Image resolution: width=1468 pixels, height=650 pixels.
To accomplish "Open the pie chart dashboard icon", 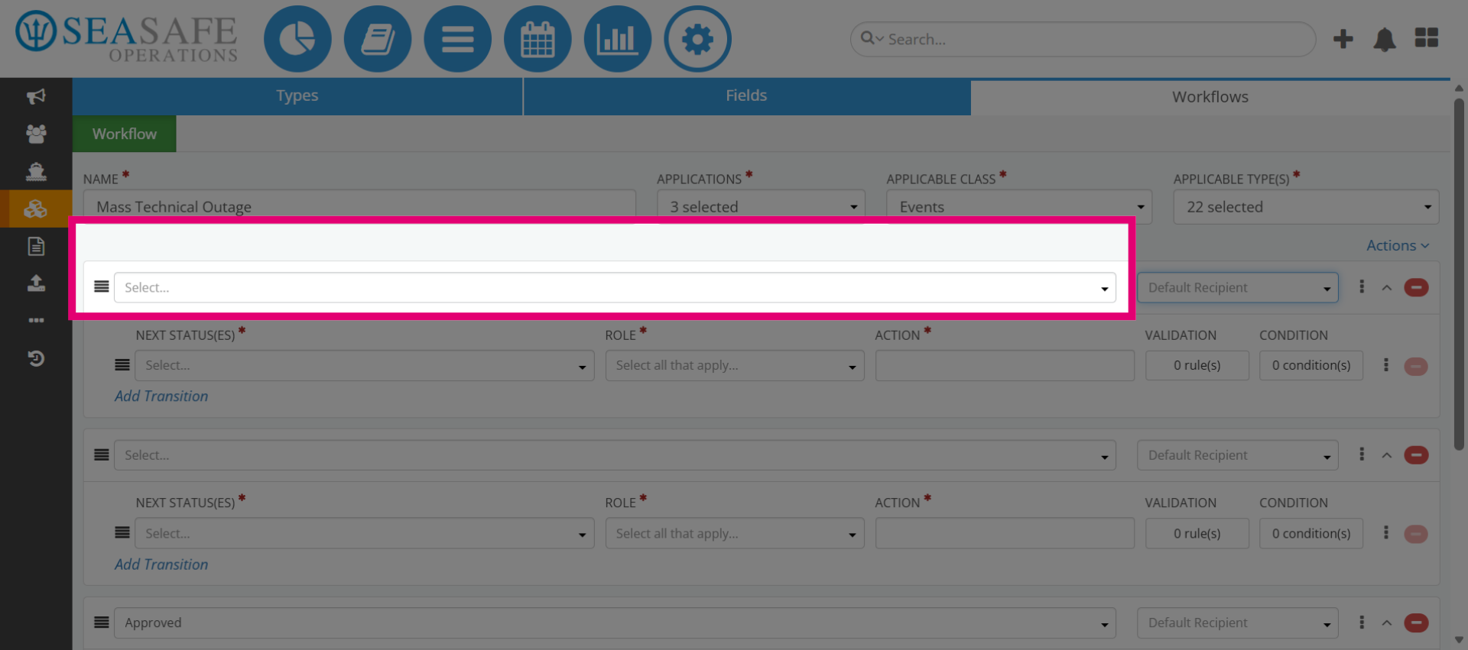I will click(297, 39).
